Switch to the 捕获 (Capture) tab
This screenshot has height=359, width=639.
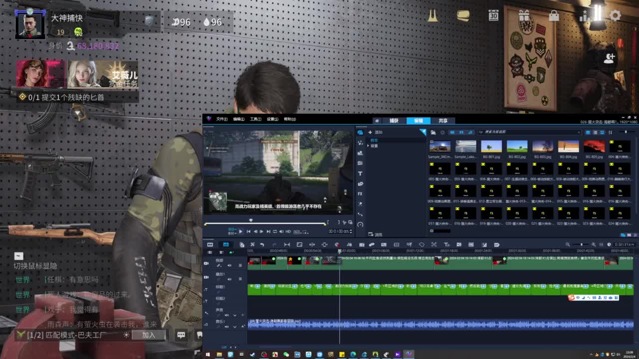(394, 121)
